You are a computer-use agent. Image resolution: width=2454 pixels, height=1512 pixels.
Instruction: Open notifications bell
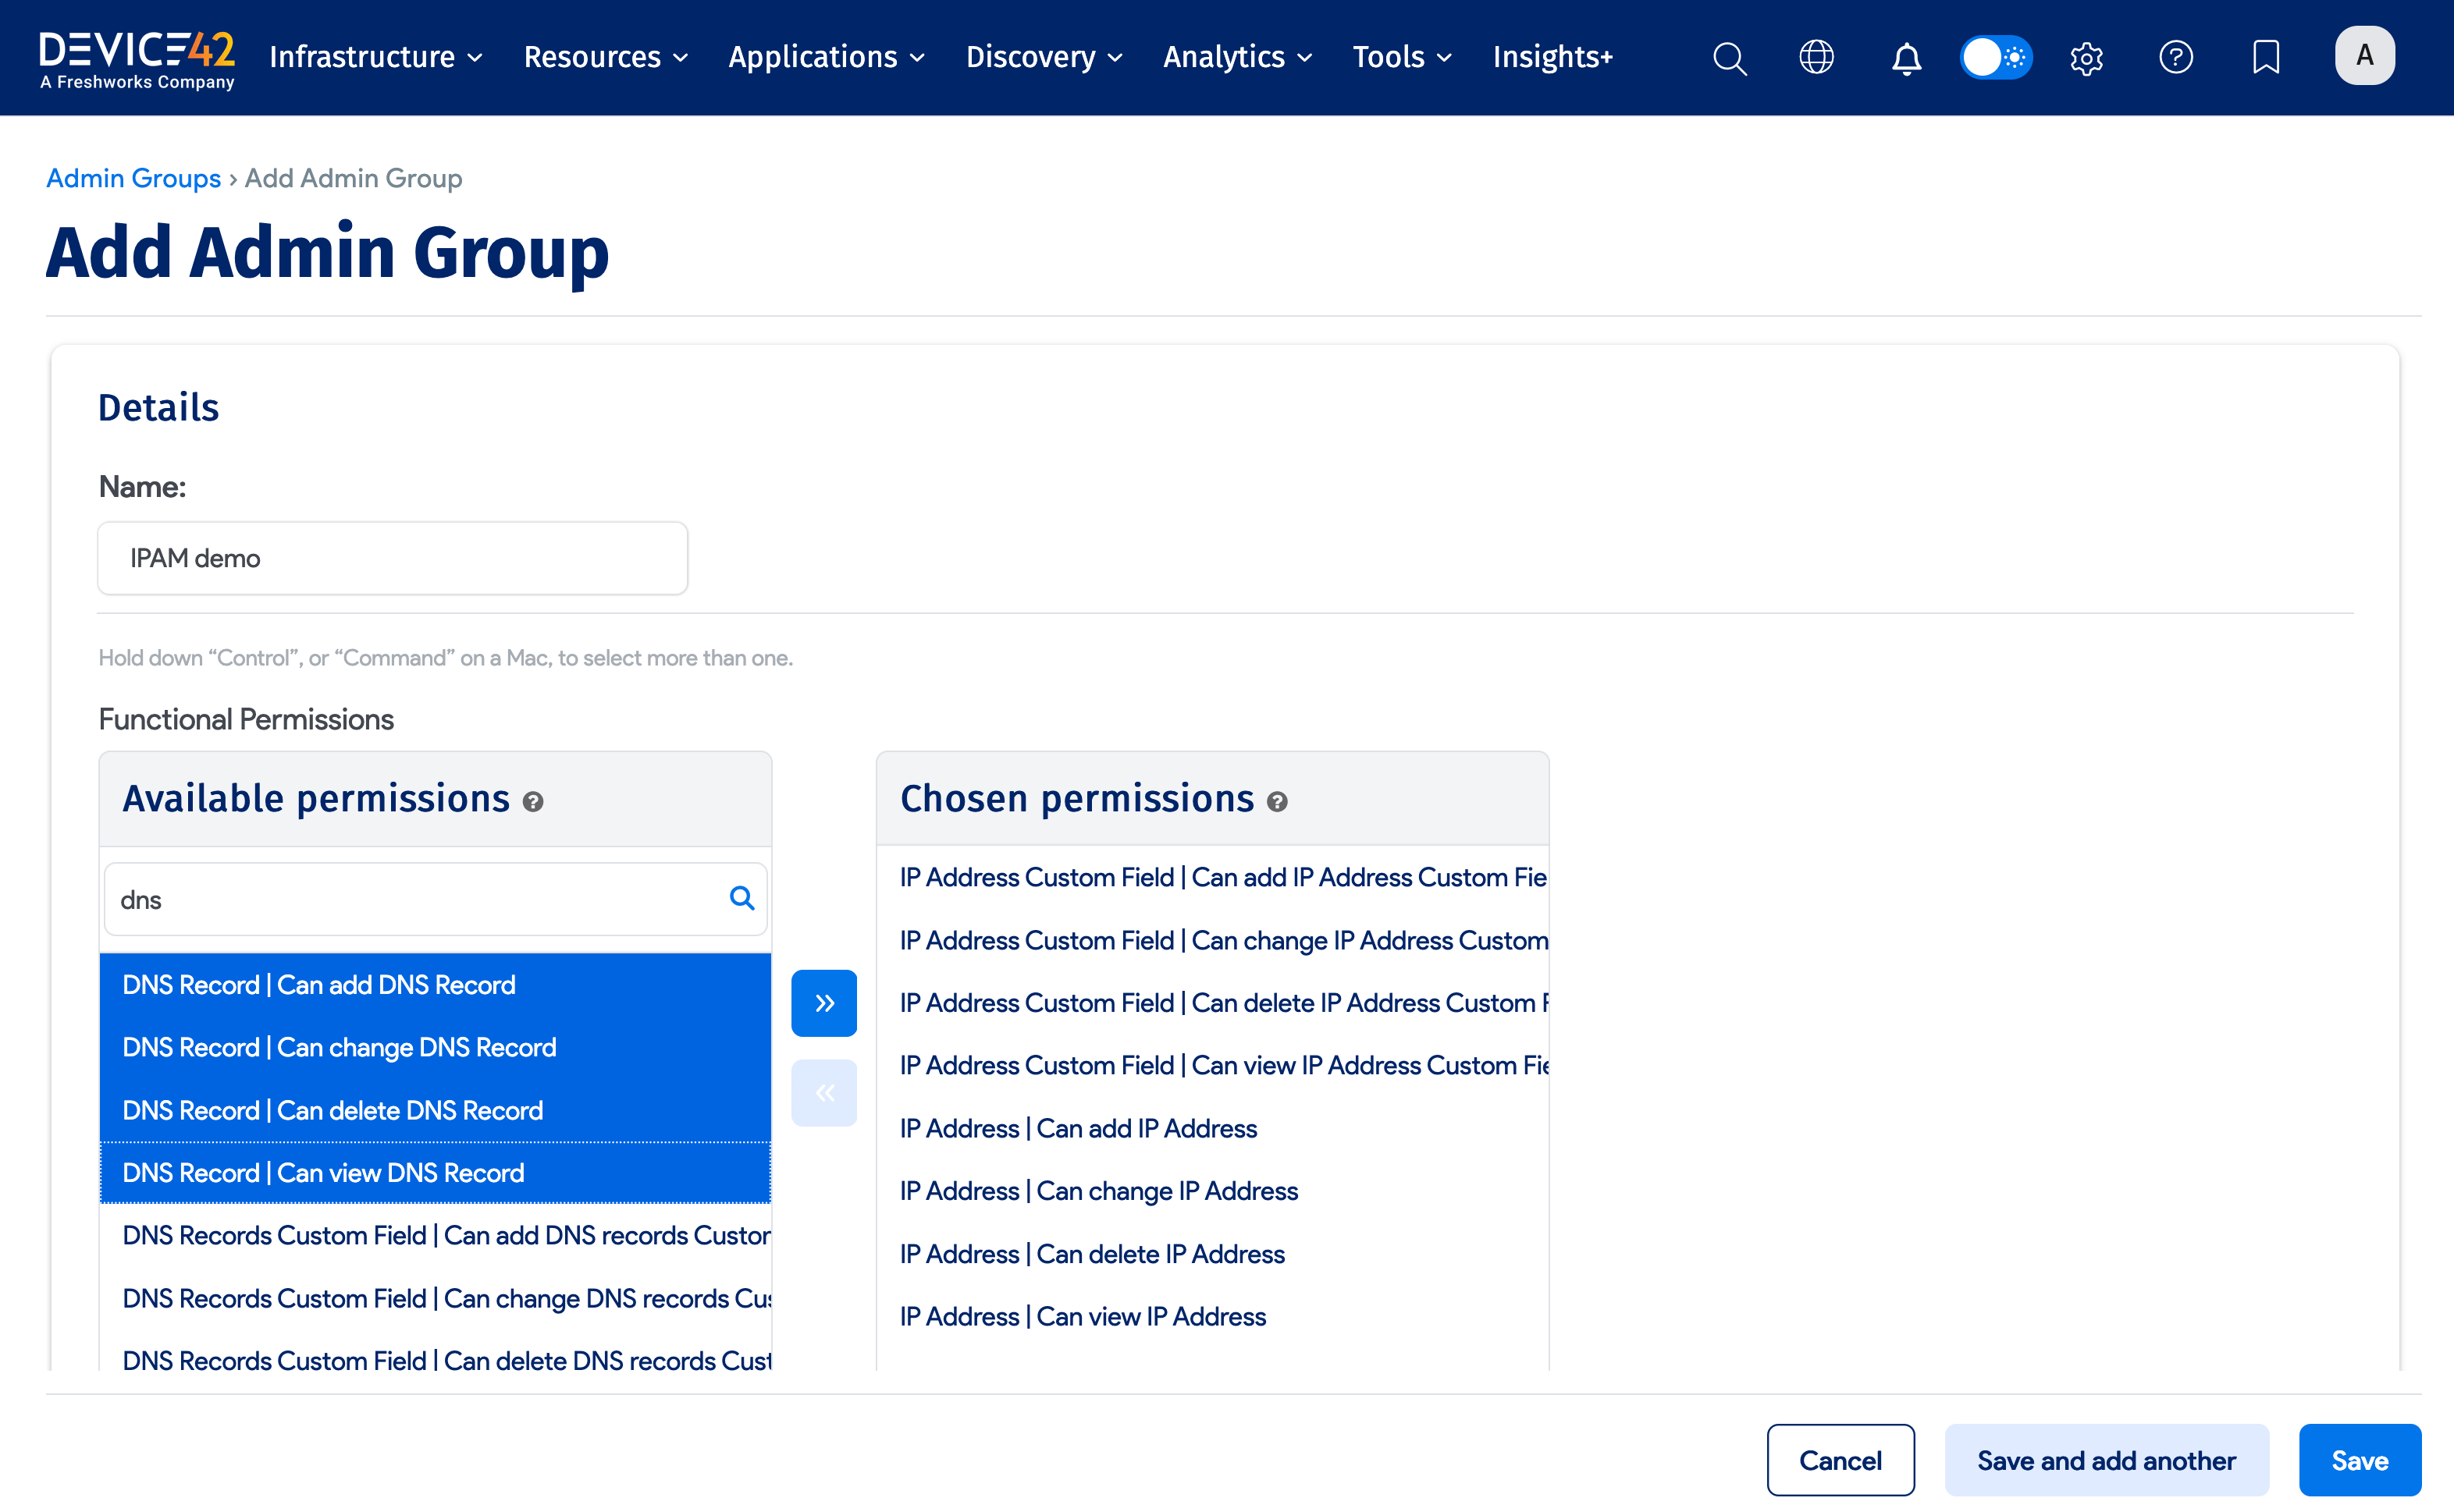click(1906, 58)
